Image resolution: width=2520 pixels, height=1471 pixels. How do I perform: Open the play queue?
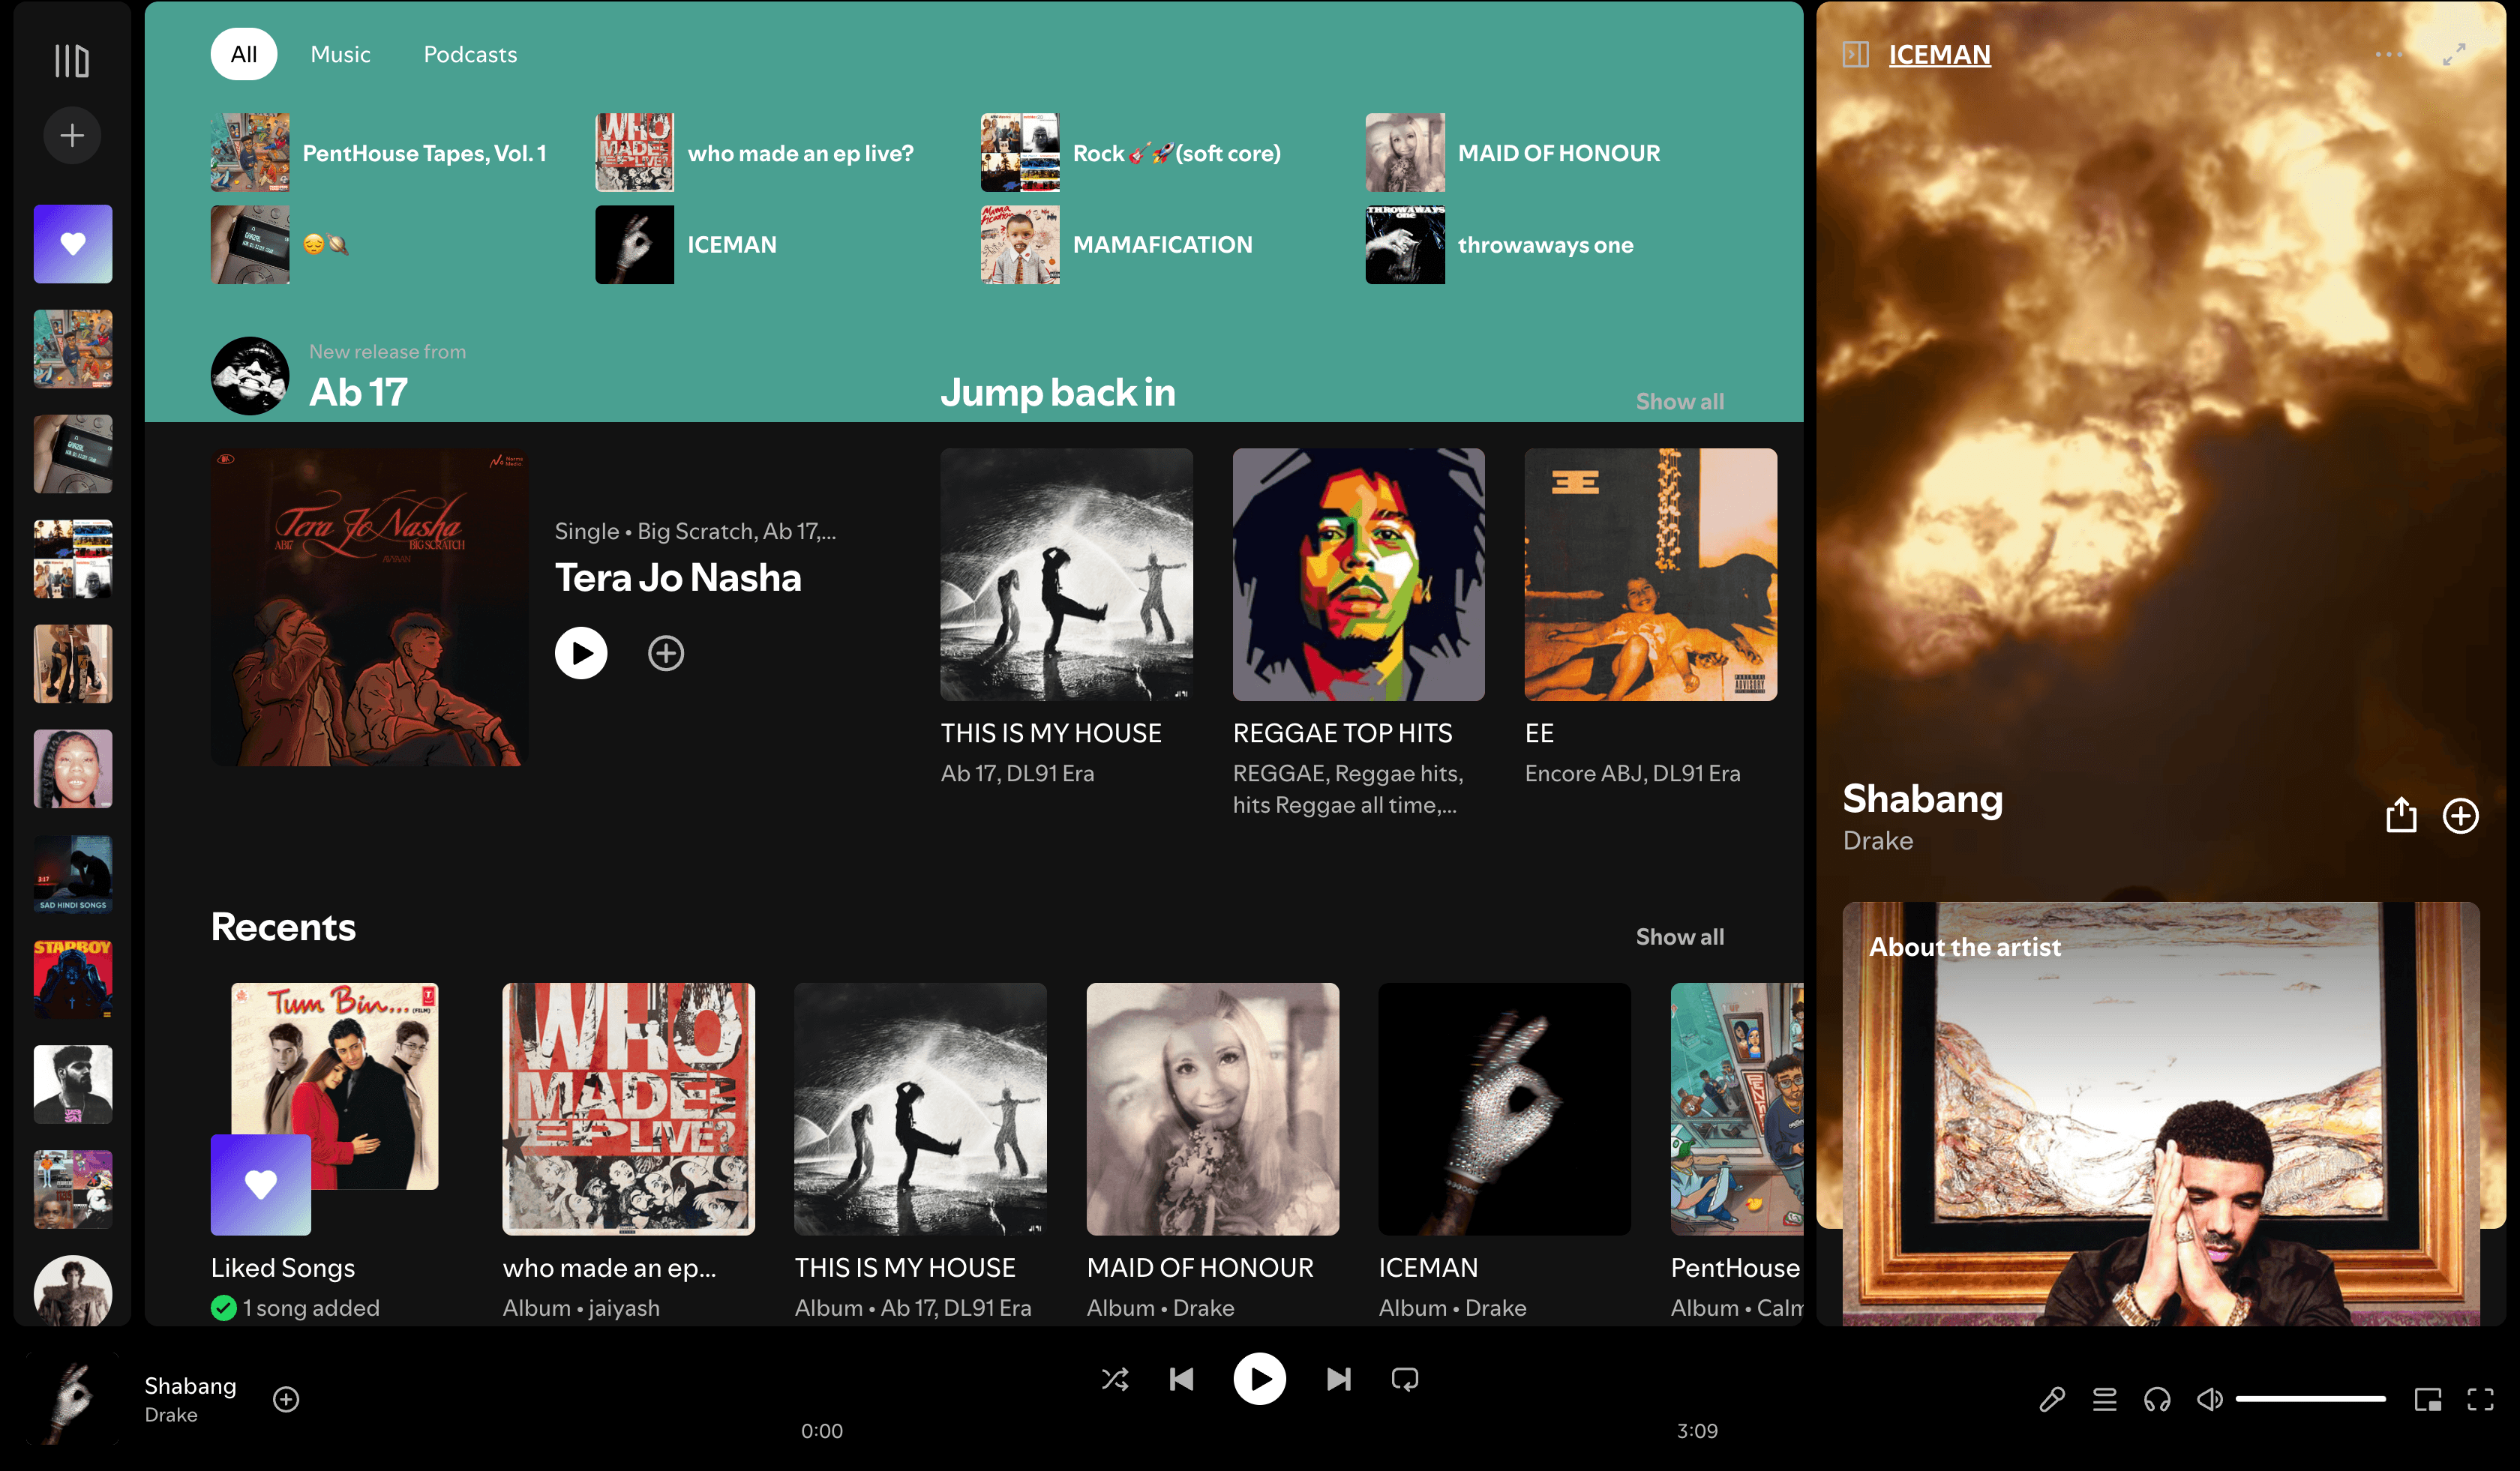[x=2105, y=1399]
